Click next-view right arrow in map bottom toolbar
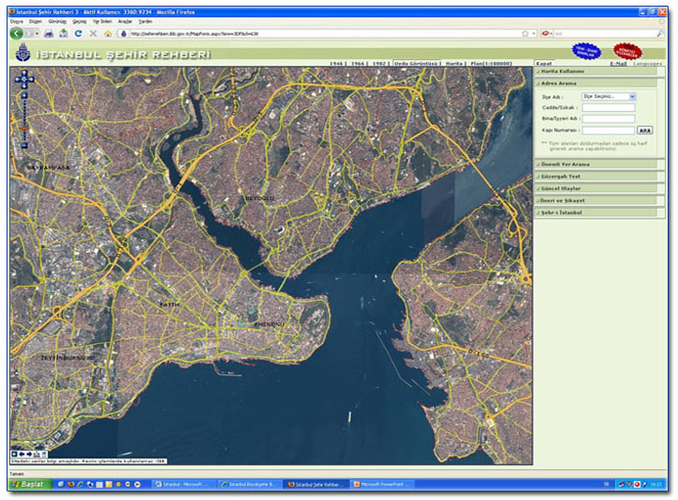 29,454
